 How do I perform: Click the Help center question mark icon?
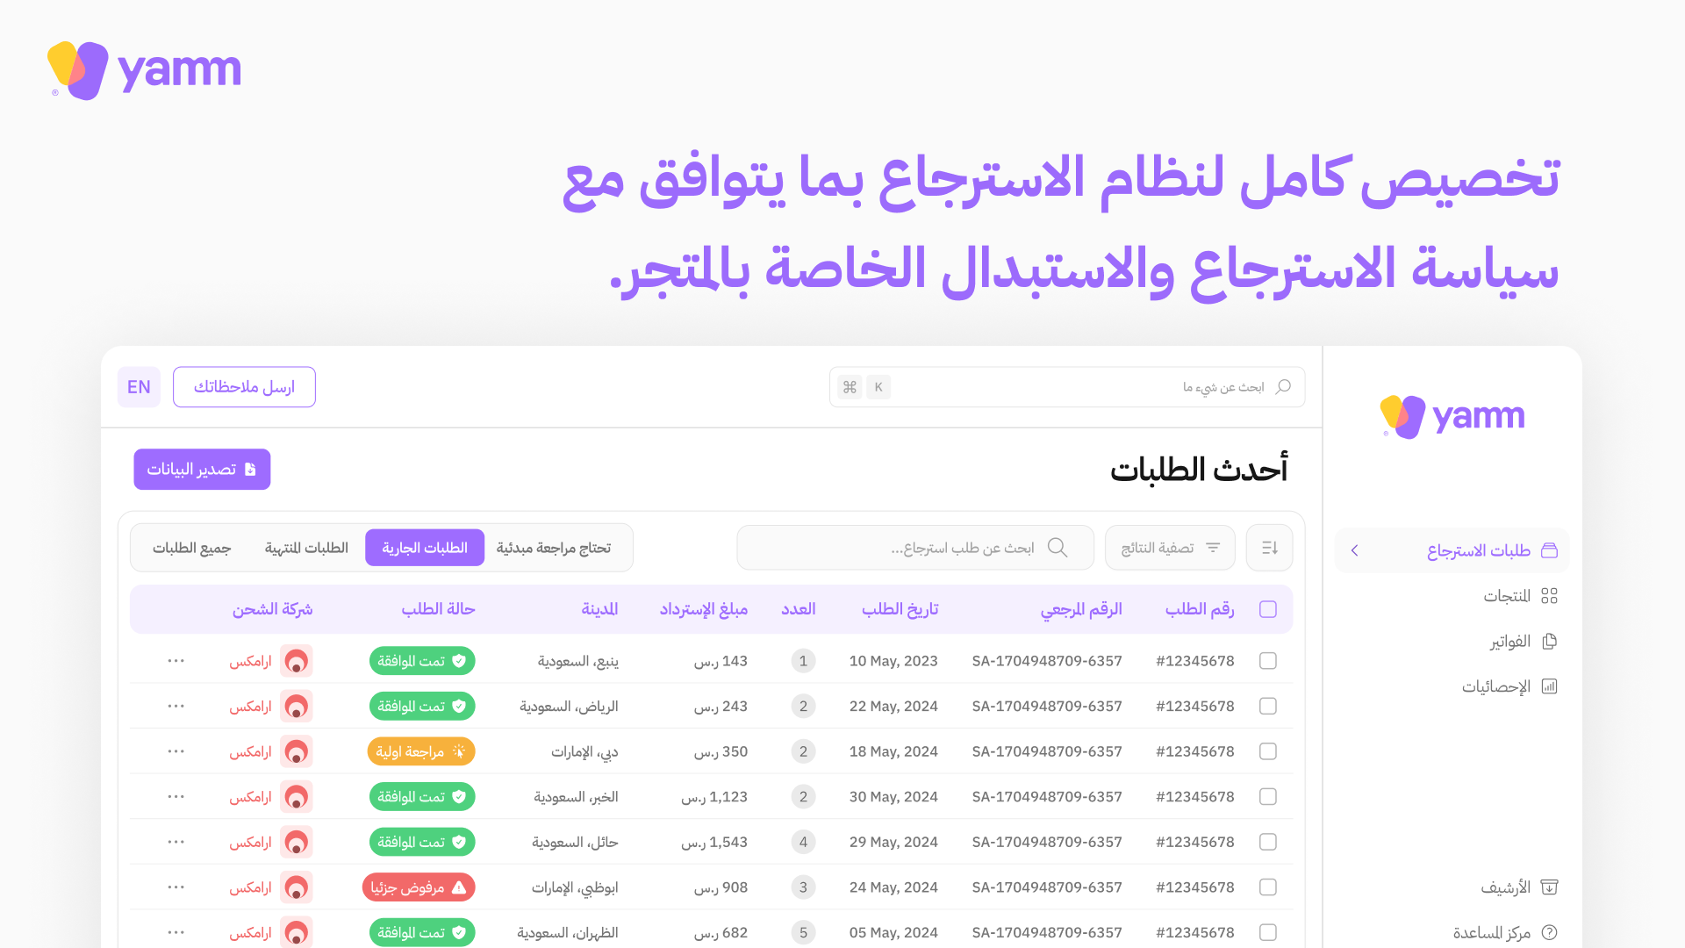(x=1549, y=932)
